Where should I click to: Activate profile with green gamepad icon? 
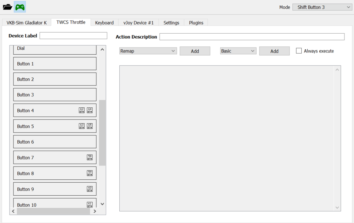(x=20, y=7)
